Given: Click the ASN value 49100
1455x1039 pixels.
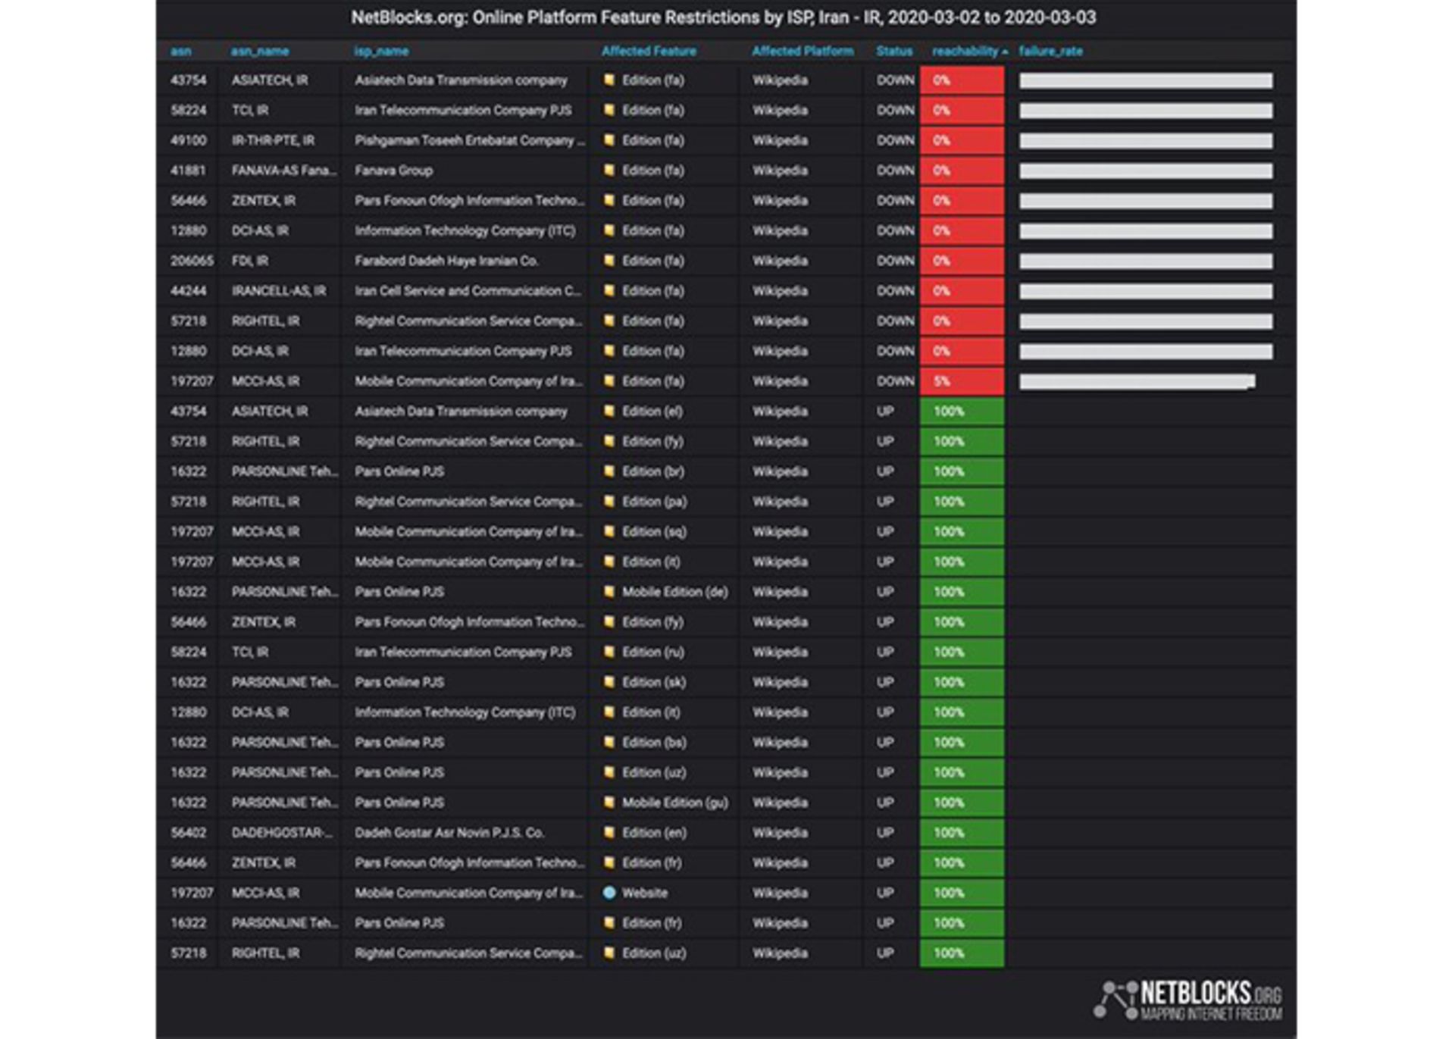Looking at the screenshot, I should pos(188,140).
